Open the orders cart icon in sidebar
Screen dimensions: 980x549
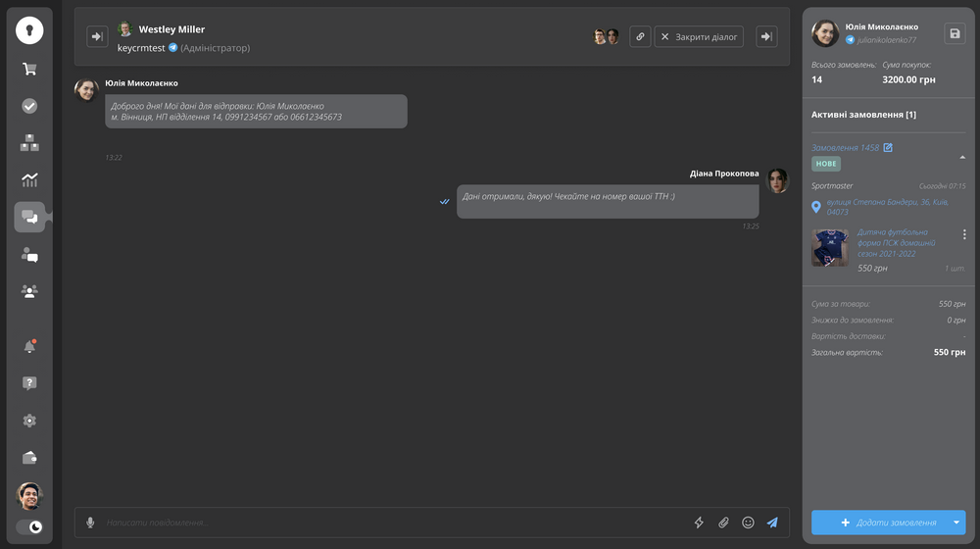[29, 70]
